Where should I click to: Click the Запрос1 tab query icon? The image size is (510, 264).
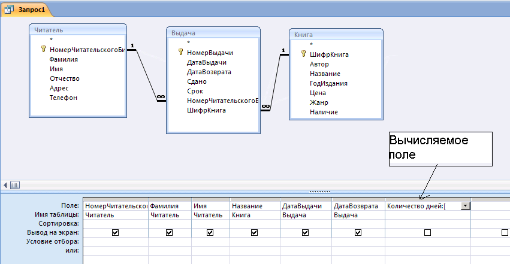9,9
